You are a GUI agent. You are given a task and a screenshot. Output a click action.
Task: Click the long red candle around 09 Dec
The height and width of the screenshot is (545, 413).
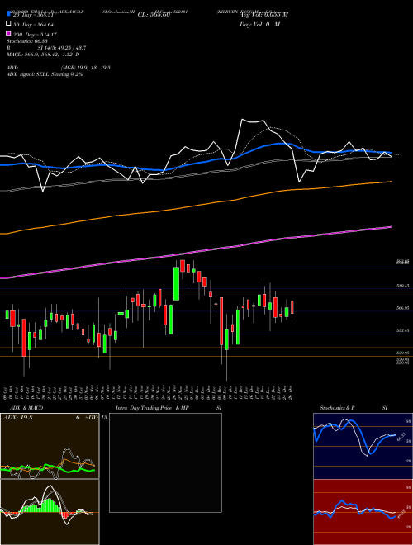point(221,321)
